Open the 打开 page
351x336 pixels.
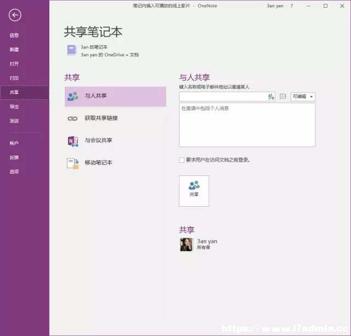(x=14, y=64)
